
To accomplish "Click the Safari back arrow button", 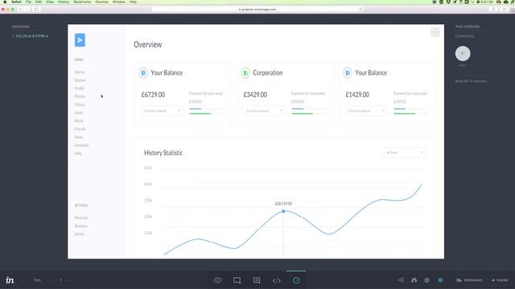I will coord(20,10).
